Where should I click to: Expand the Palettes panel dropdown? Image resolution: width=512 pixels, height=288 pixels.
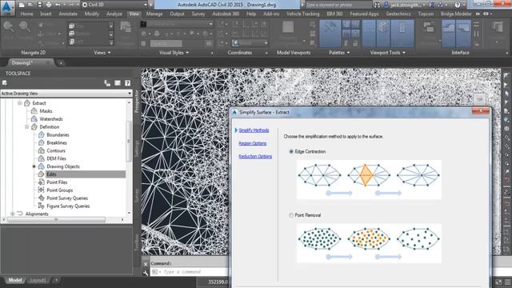tap(349, 53)
